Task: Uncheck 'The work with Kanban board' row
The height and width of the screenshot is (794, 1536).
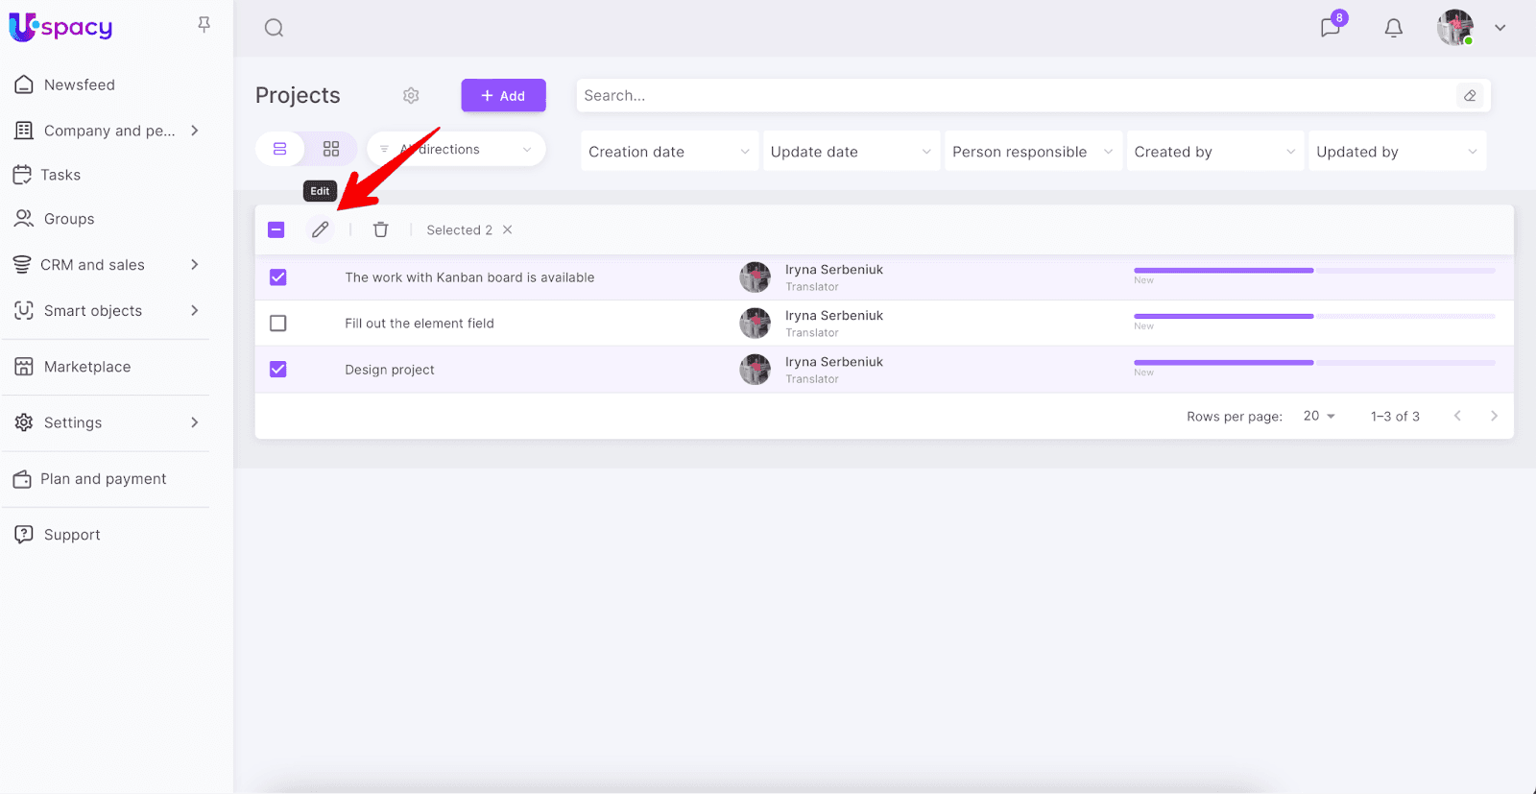Action: pyautogui.click(x=278, y=277)
